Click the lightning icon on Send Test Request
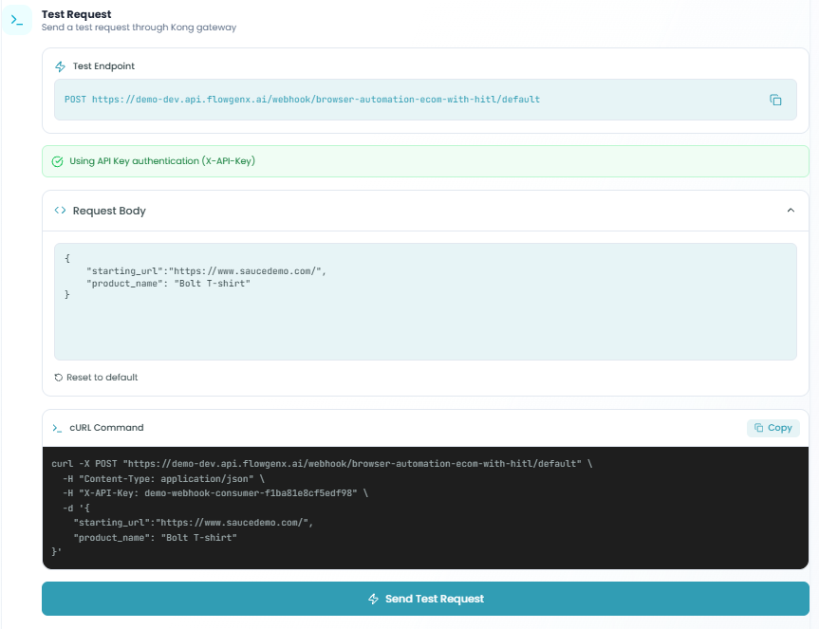 373,599
